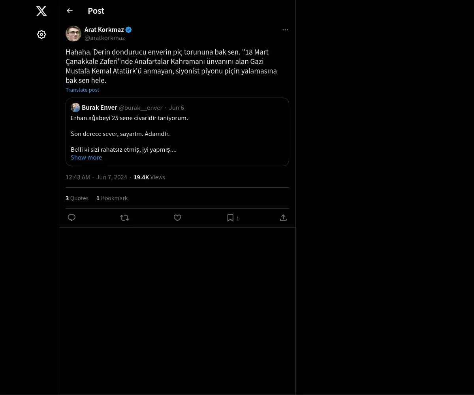474x395 pixels.
Task: Expand quoted post with Show more
Action: pos(86,157)
